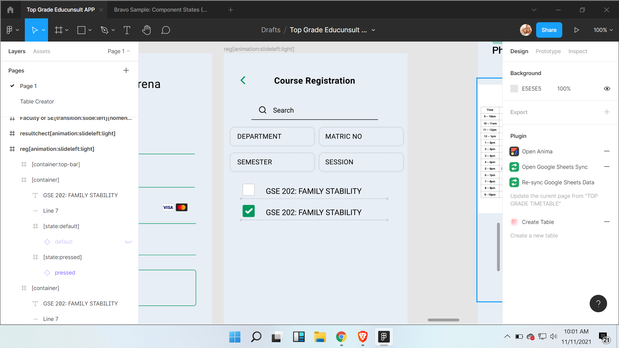Open zoom level 100% dropdown
619x348 pixels.
[x=603, y=30]
